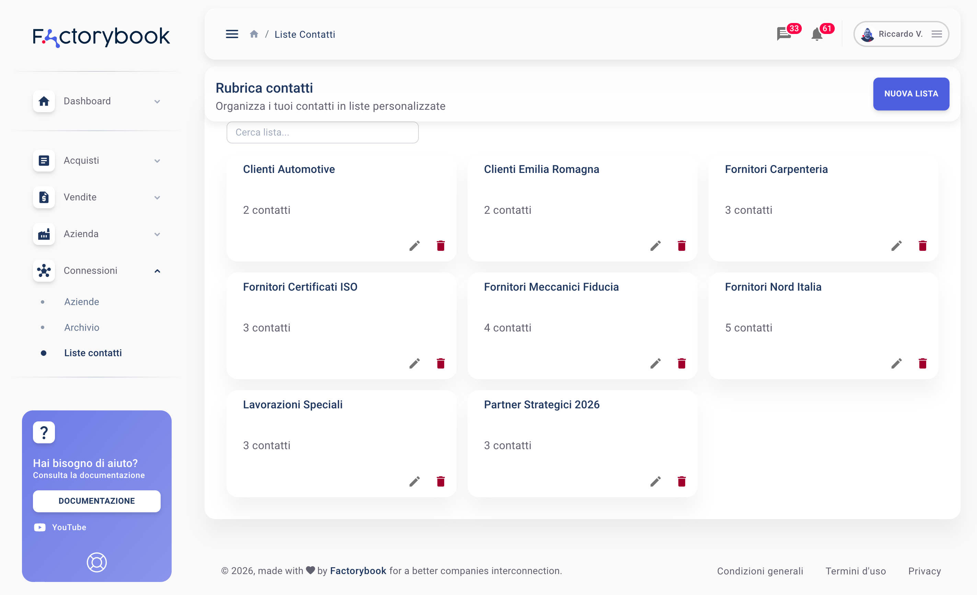Viewport: 977px width, 595px height.
Task: Open the messages icon with 33 badge
Action: click(783, 35)
